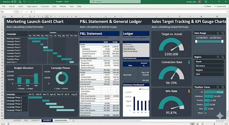
Task: Select the DASHBOARD sheet tab
Action: [61, 121]
